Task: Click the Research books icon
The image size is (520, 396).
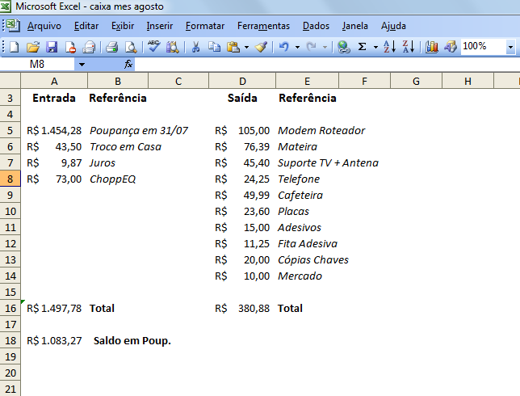Action: click(173, 47)
